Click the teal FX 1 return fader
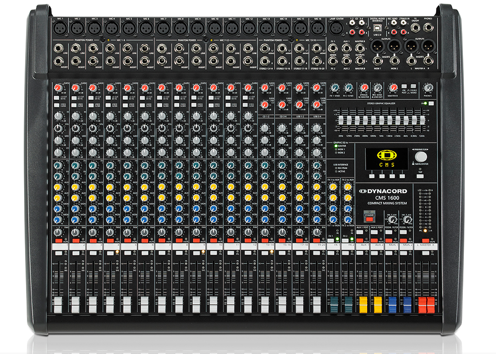 coord(334,305)
